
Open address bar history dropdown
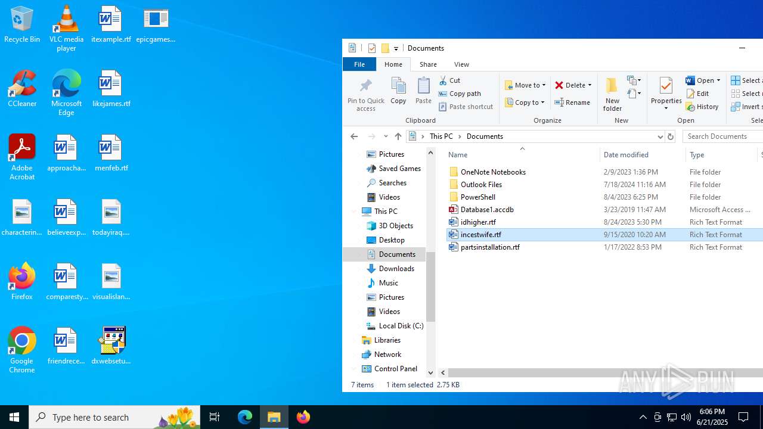coord(660,136)
